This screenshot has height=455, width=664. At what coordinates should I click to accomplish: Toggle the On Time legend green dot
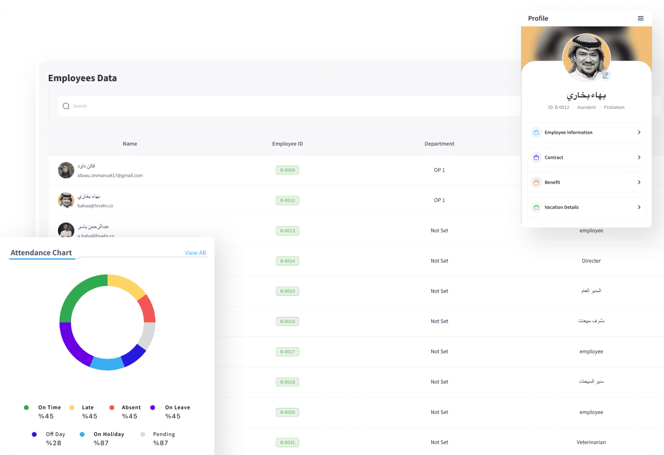click(26, 407)
